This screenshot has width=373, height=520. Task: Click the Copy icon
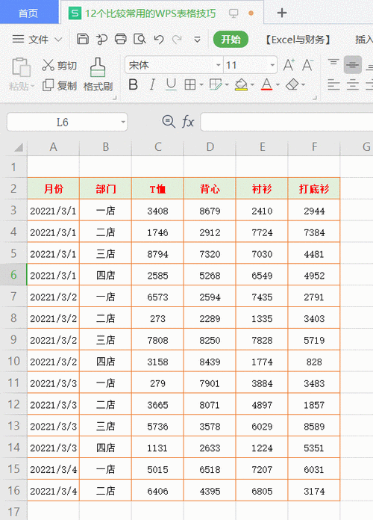48,86
